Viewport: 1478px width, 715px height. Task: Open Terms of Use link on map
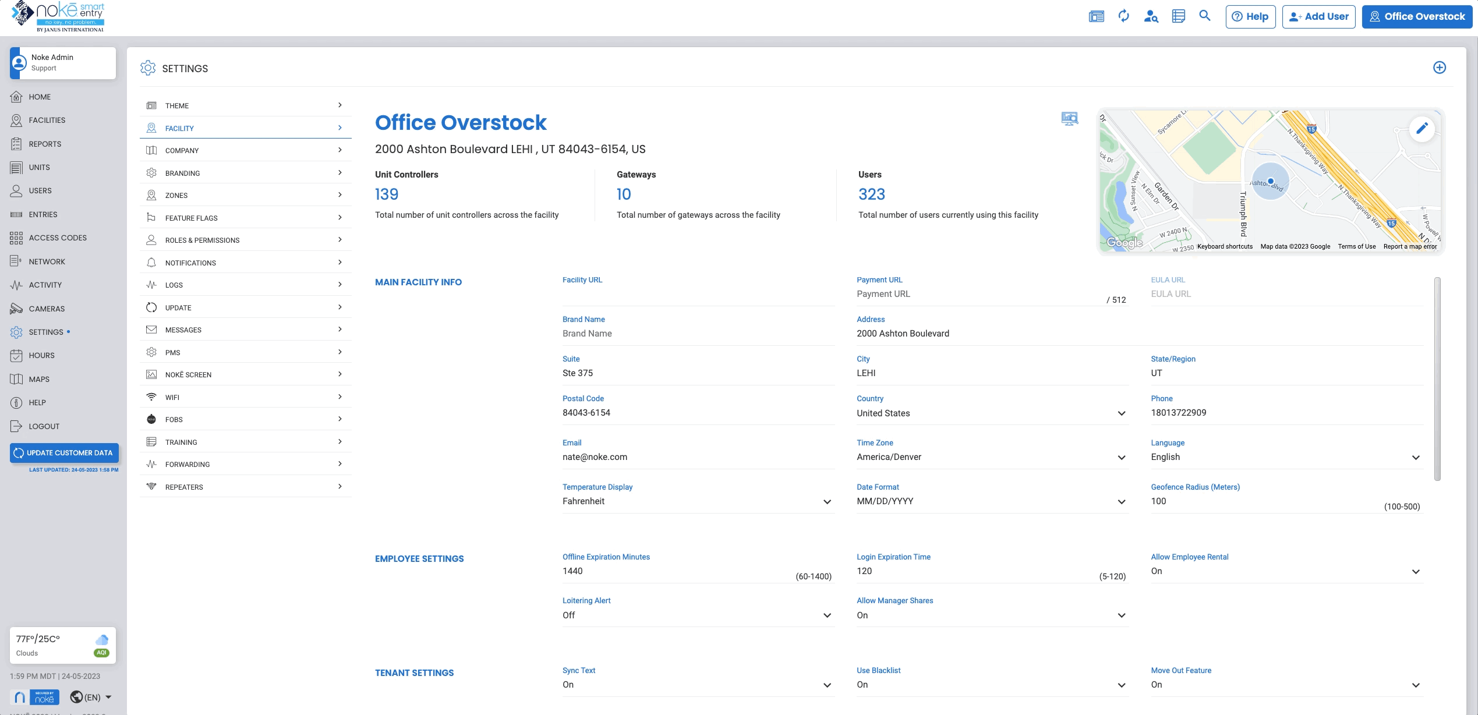(x=1356, y=246)
